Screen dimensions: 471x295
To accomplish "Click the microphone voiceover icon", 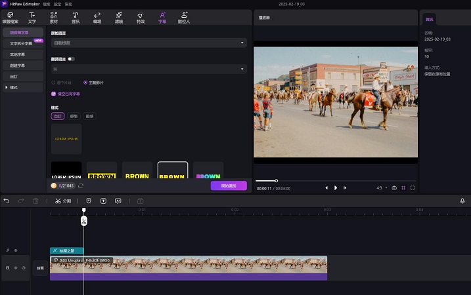I will [462, 201].
